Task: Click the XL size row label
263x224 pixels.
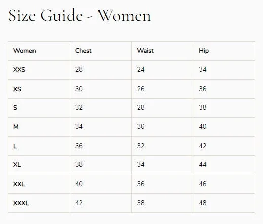Action: 17,164
